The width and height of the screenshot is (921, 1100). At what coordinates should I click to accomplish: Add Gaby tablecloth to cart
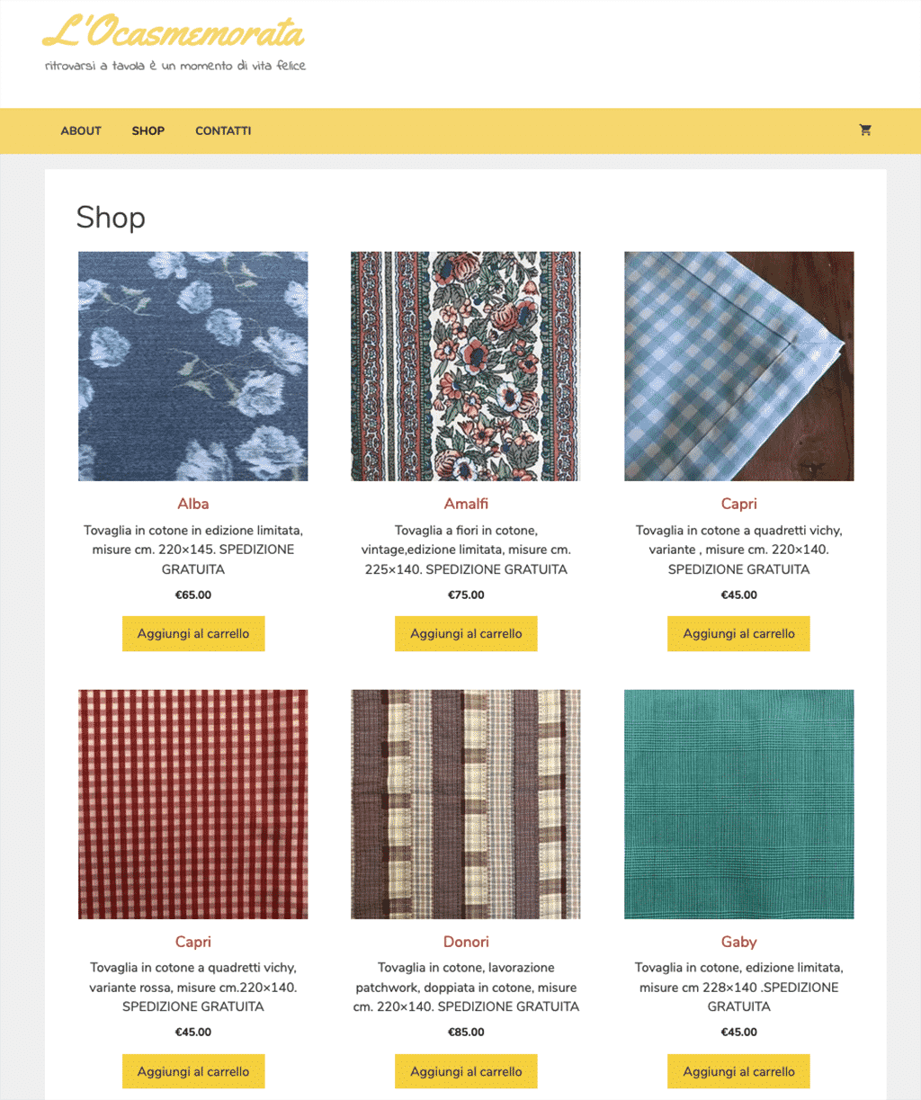click(x=738, y=1071)
